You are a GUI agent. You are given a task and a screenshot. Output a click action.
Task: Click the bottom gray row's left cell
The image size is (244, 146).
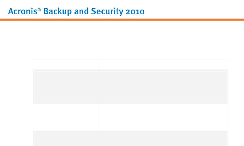(x=66, y=138)
